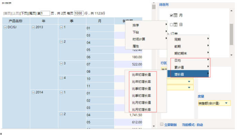The width and height of the screenshot is (241, 135).
Task: Select month 11 cell in 2013
Action: [x=100, y=86]
